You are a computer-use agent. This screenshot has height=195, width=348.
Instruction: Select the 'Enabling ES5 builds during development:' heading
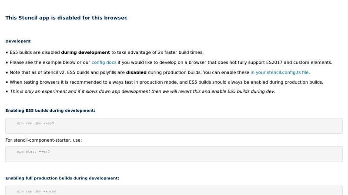(x=50, y=110)
